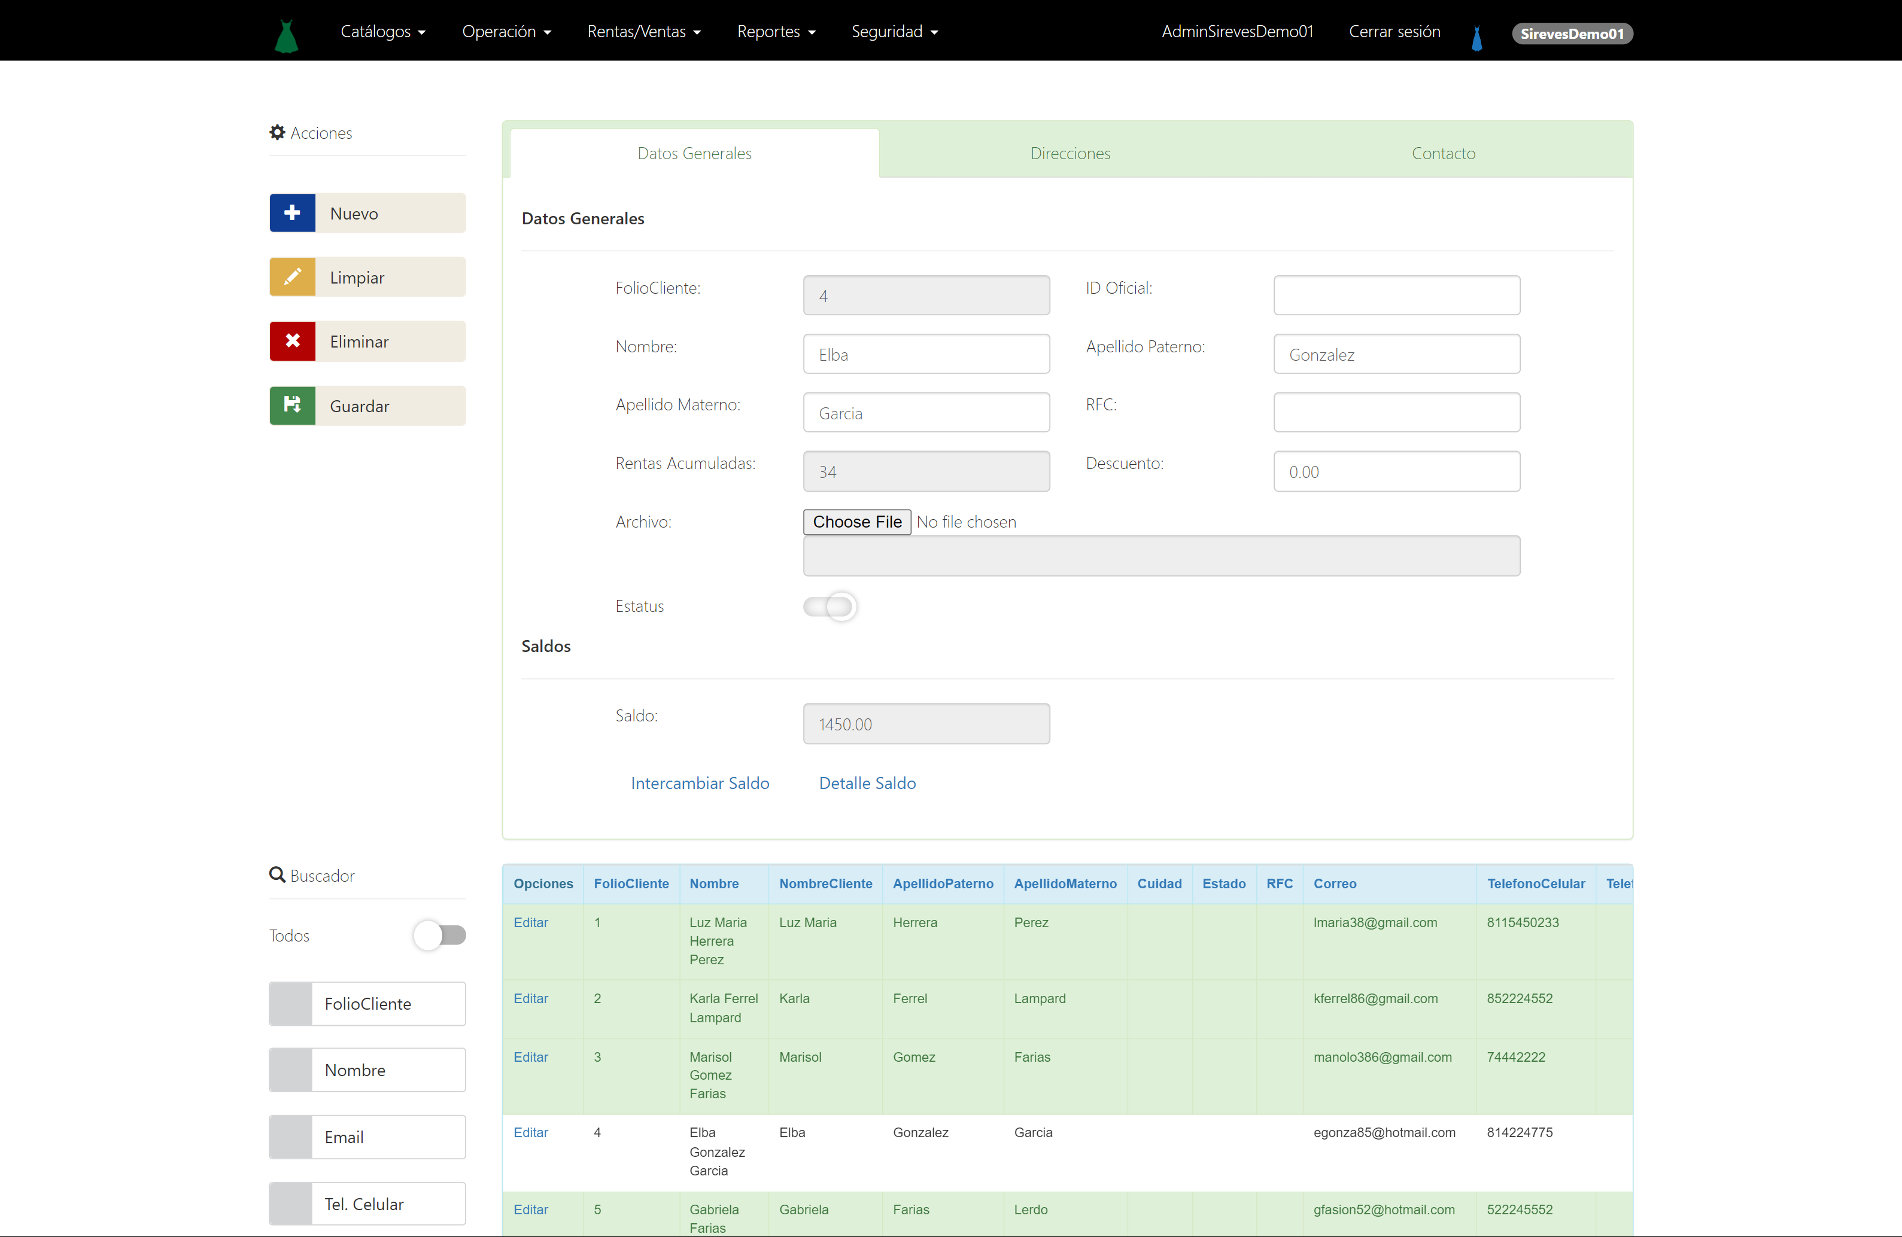Image resolution: width=1902 pixels, height=1237 pixels.
Task: Click the Apellido Paterno field with Gonzalez
Action: pyautogui.click(x=1396, y=354)
